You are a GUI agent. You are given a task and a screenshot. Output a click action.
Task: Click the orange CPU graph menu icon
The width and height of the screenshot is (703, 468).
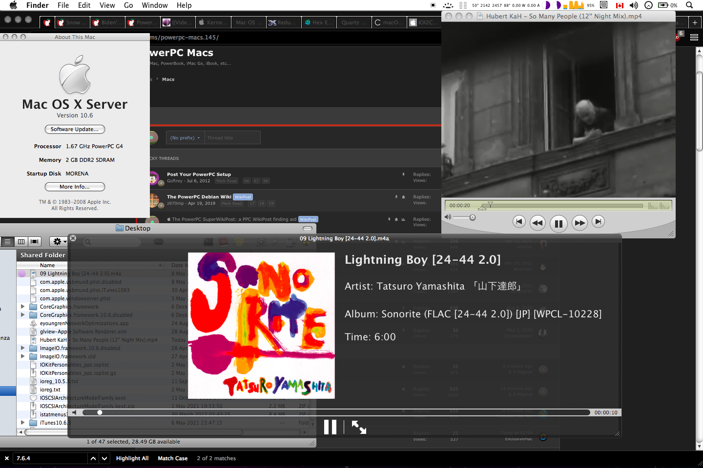click(576, 5)
